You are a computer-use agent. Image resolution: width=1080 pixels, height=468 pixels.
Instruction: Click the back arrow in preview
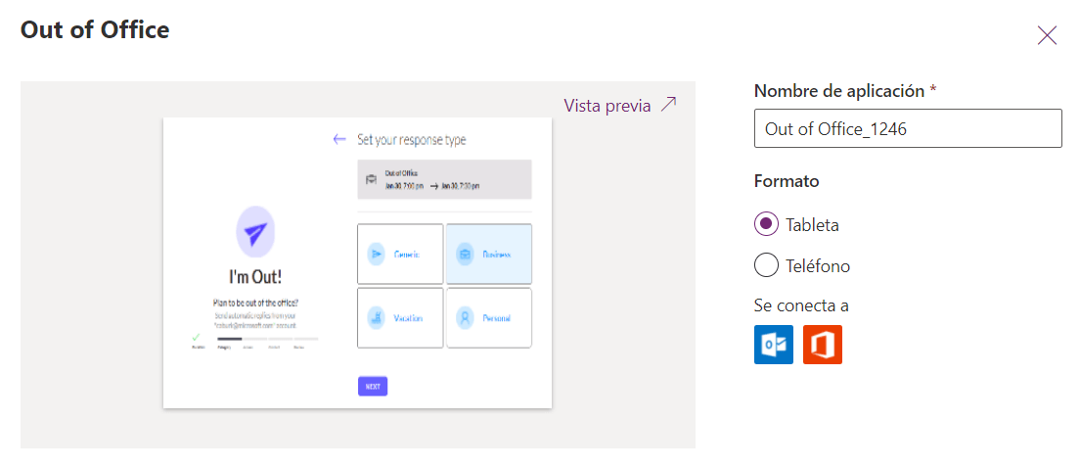pos(339,140)
